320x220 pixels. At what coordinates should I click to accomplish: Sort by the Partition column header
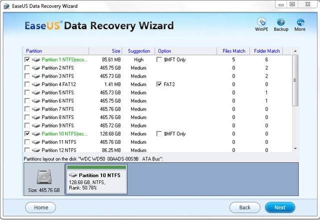(x=55, y=51)
